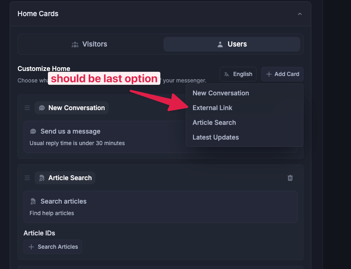Click the Search Articles button
351x269 pixels.
pos(53,247)
